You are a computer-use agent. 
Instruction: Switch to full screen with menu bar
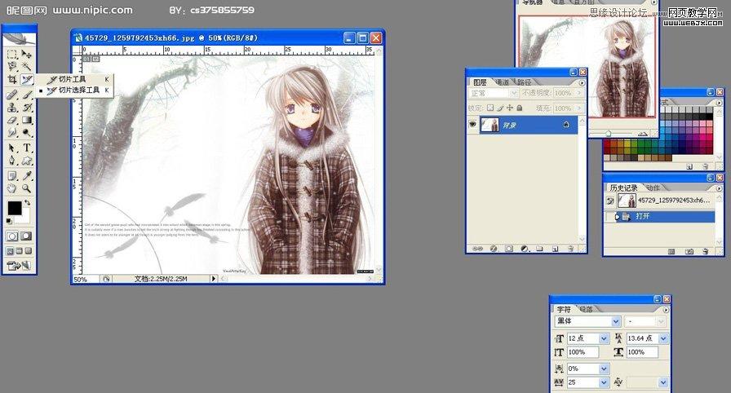coord(19,251)
